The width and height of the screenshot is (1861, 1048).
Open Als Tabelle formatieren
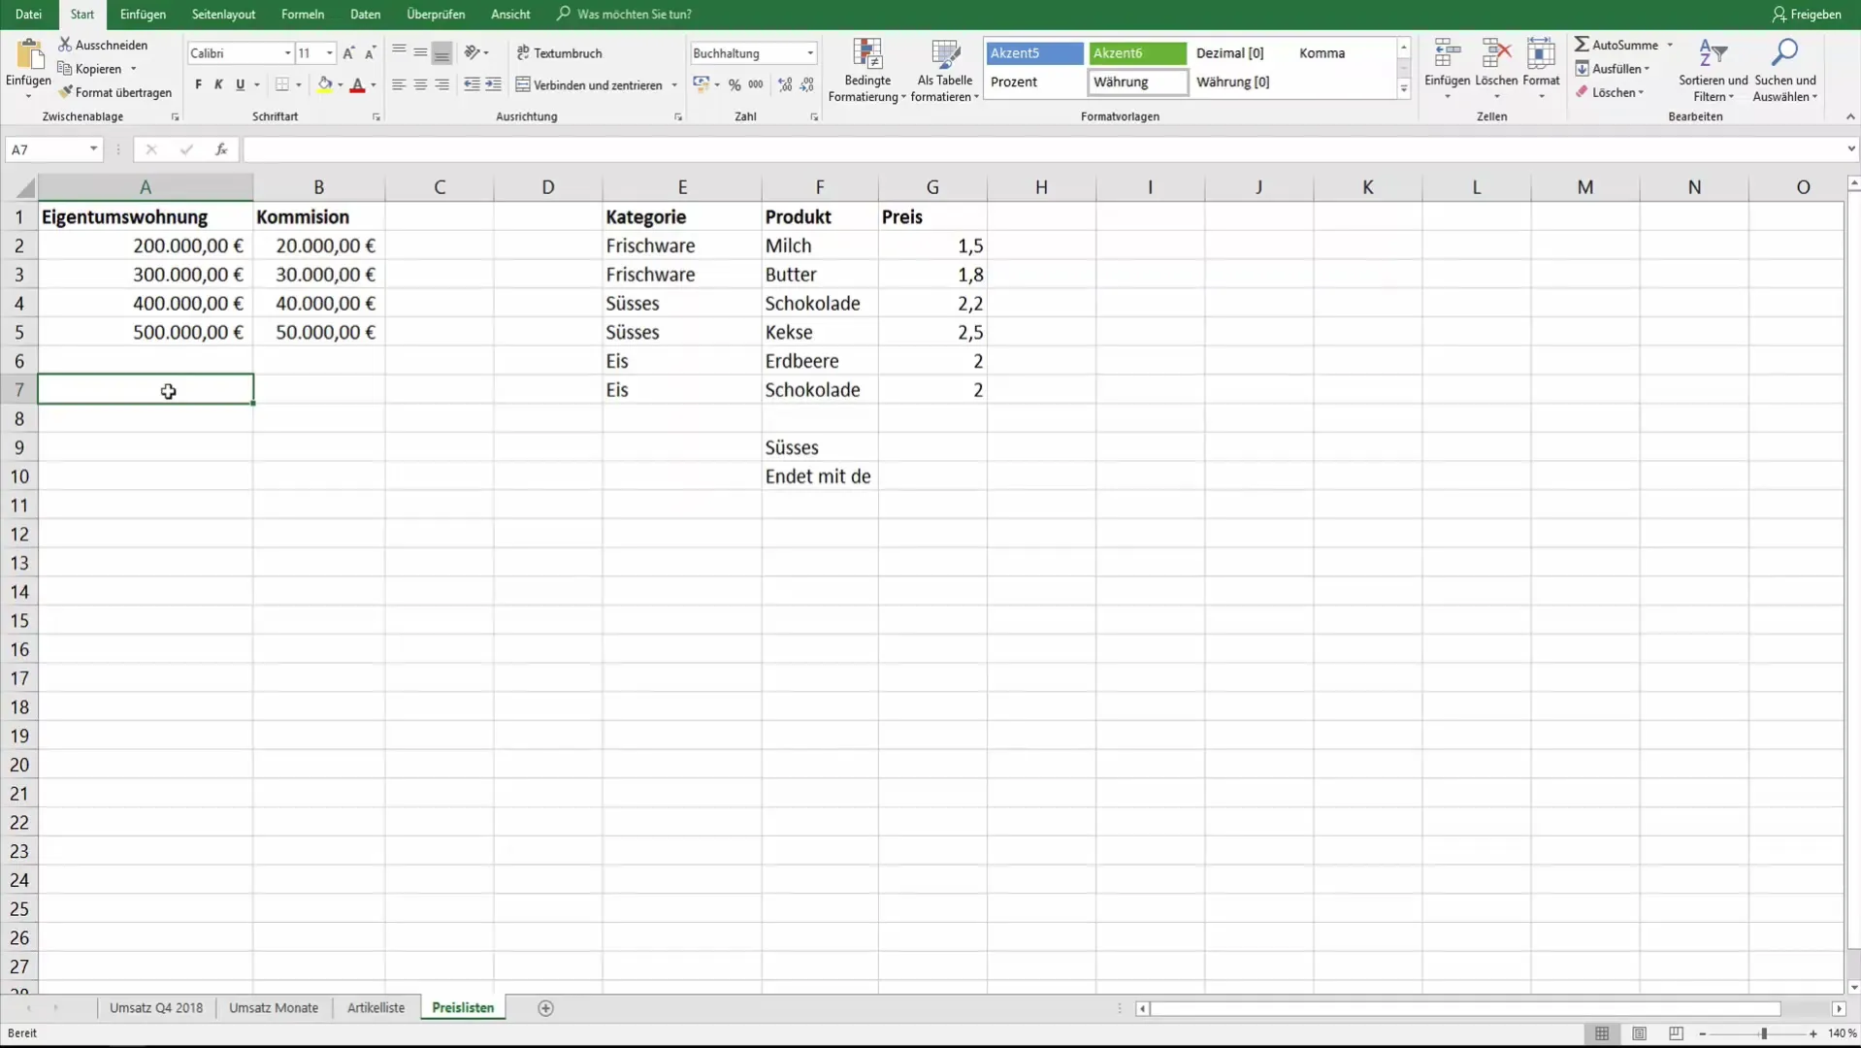coord(945,70)
